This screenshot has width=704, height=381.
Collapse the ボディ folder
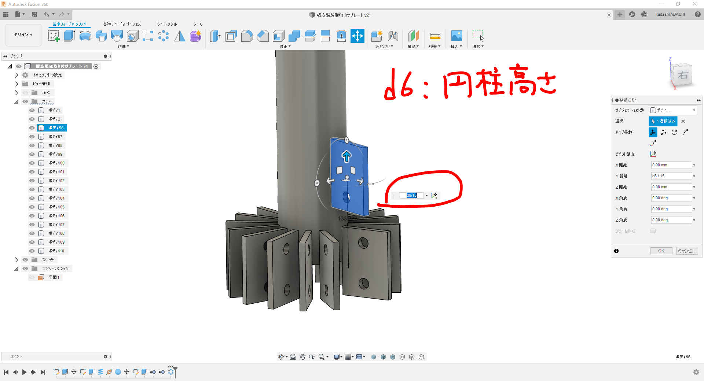pyautogui.click(x=16, y=101)
